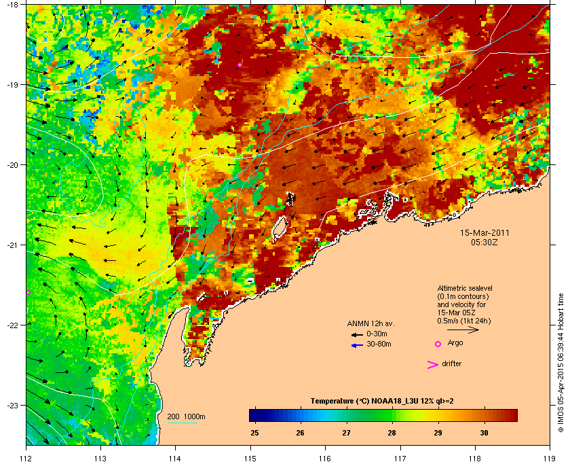This screenshot has width=570, height=462.
Task: Click the 'ANMN 12h av.' legend heading
Action: tap(370, 323)
